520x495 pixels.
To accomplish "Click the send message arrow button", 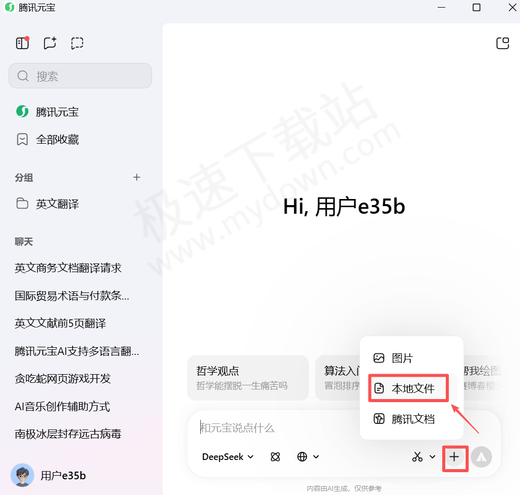I will pos(481,457).
